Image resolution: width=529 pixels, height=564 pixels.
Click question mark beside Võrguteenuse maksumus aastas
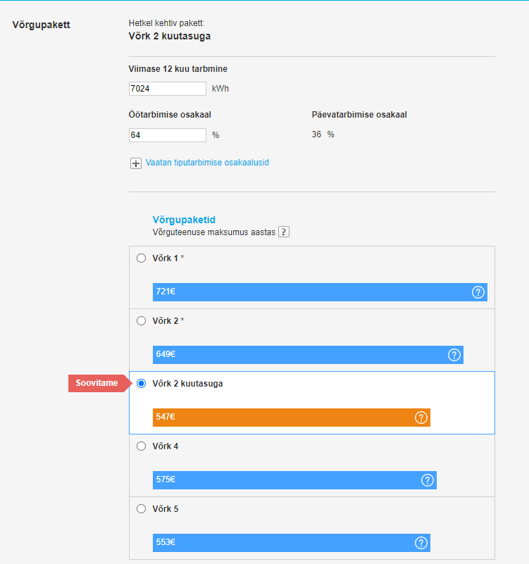click(284, 232)
